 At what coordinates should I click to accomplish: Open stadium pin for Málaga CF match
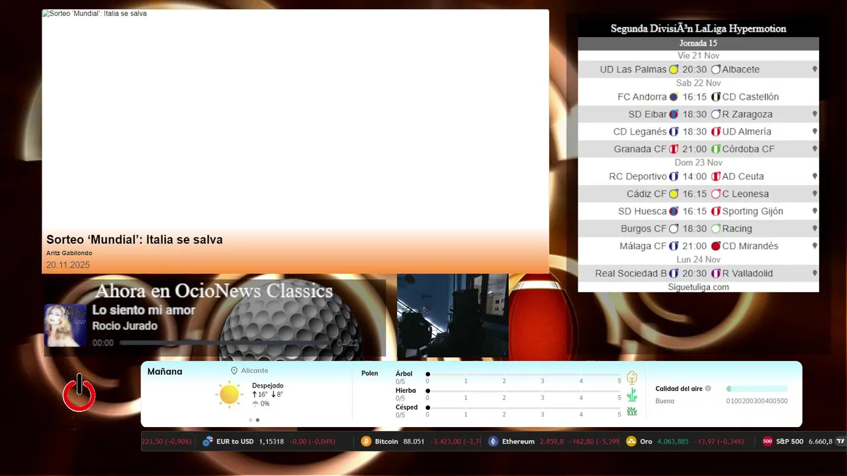(815, 246)
